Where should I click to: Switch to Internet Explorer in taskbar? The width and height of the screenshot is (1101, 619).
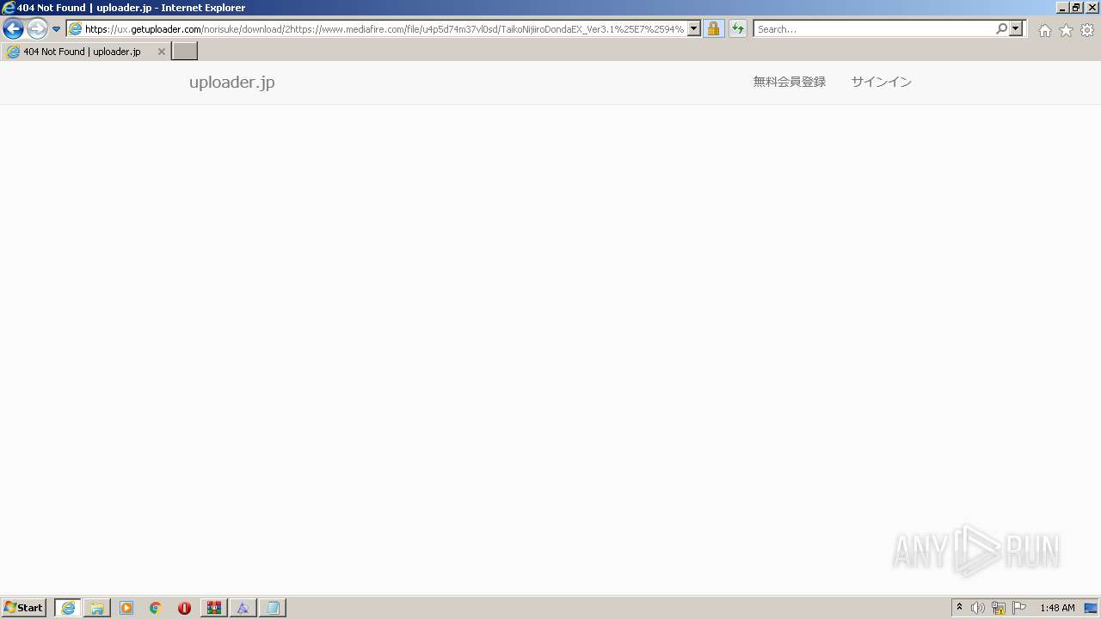68,608
